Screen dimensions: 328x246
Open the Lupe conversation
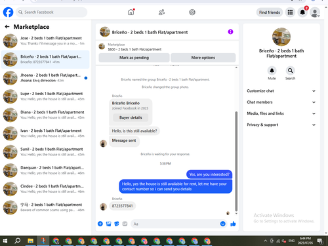coord(45,96)
